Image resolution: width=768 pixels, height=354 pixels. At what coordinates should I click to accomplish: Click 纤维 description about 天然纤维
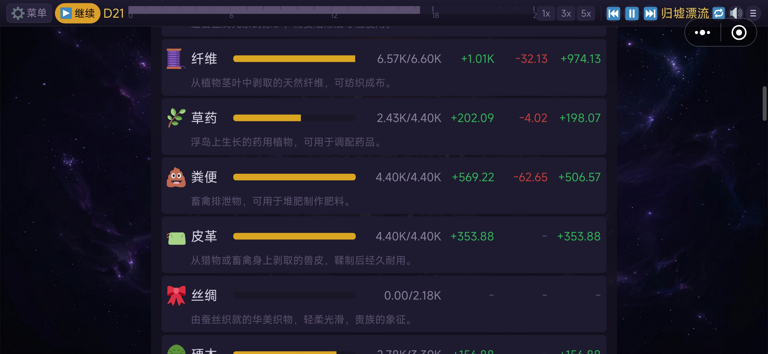pos(291,83)
